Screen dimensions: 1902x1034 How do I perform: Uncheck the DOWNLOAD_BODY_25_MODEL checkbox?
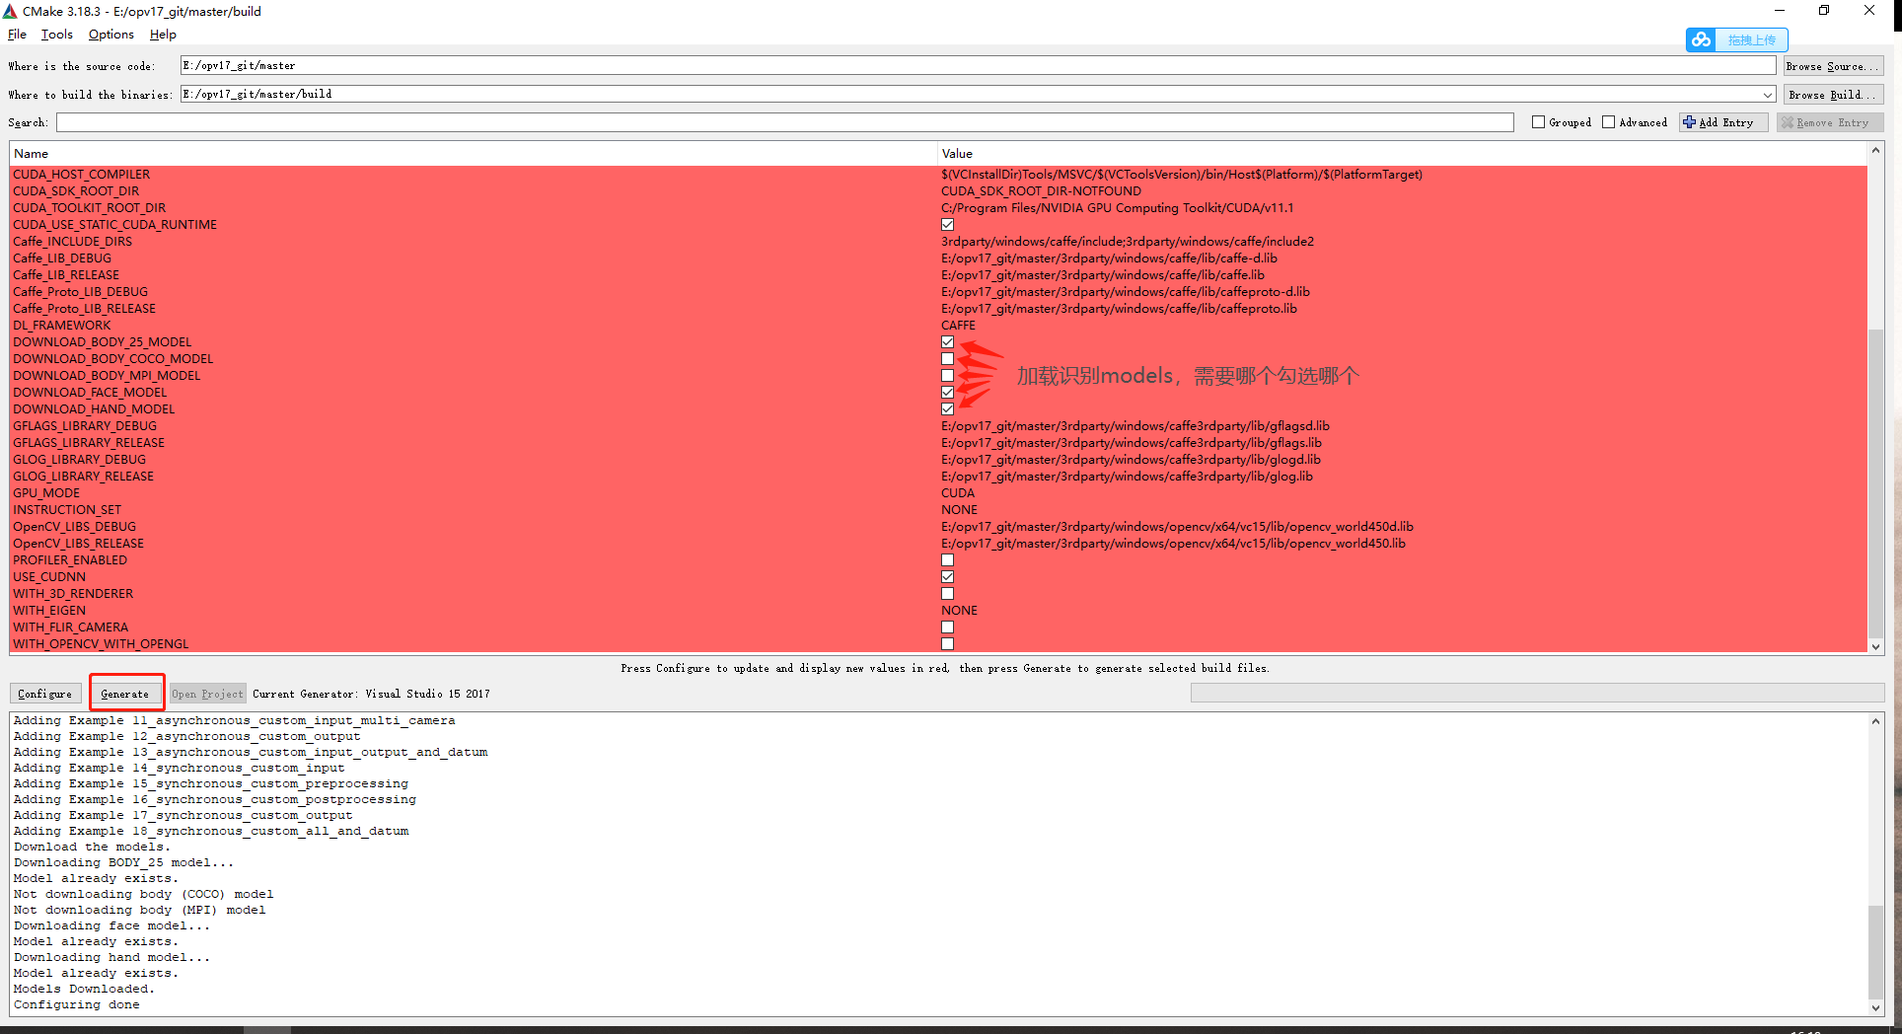tap(947, 341)
